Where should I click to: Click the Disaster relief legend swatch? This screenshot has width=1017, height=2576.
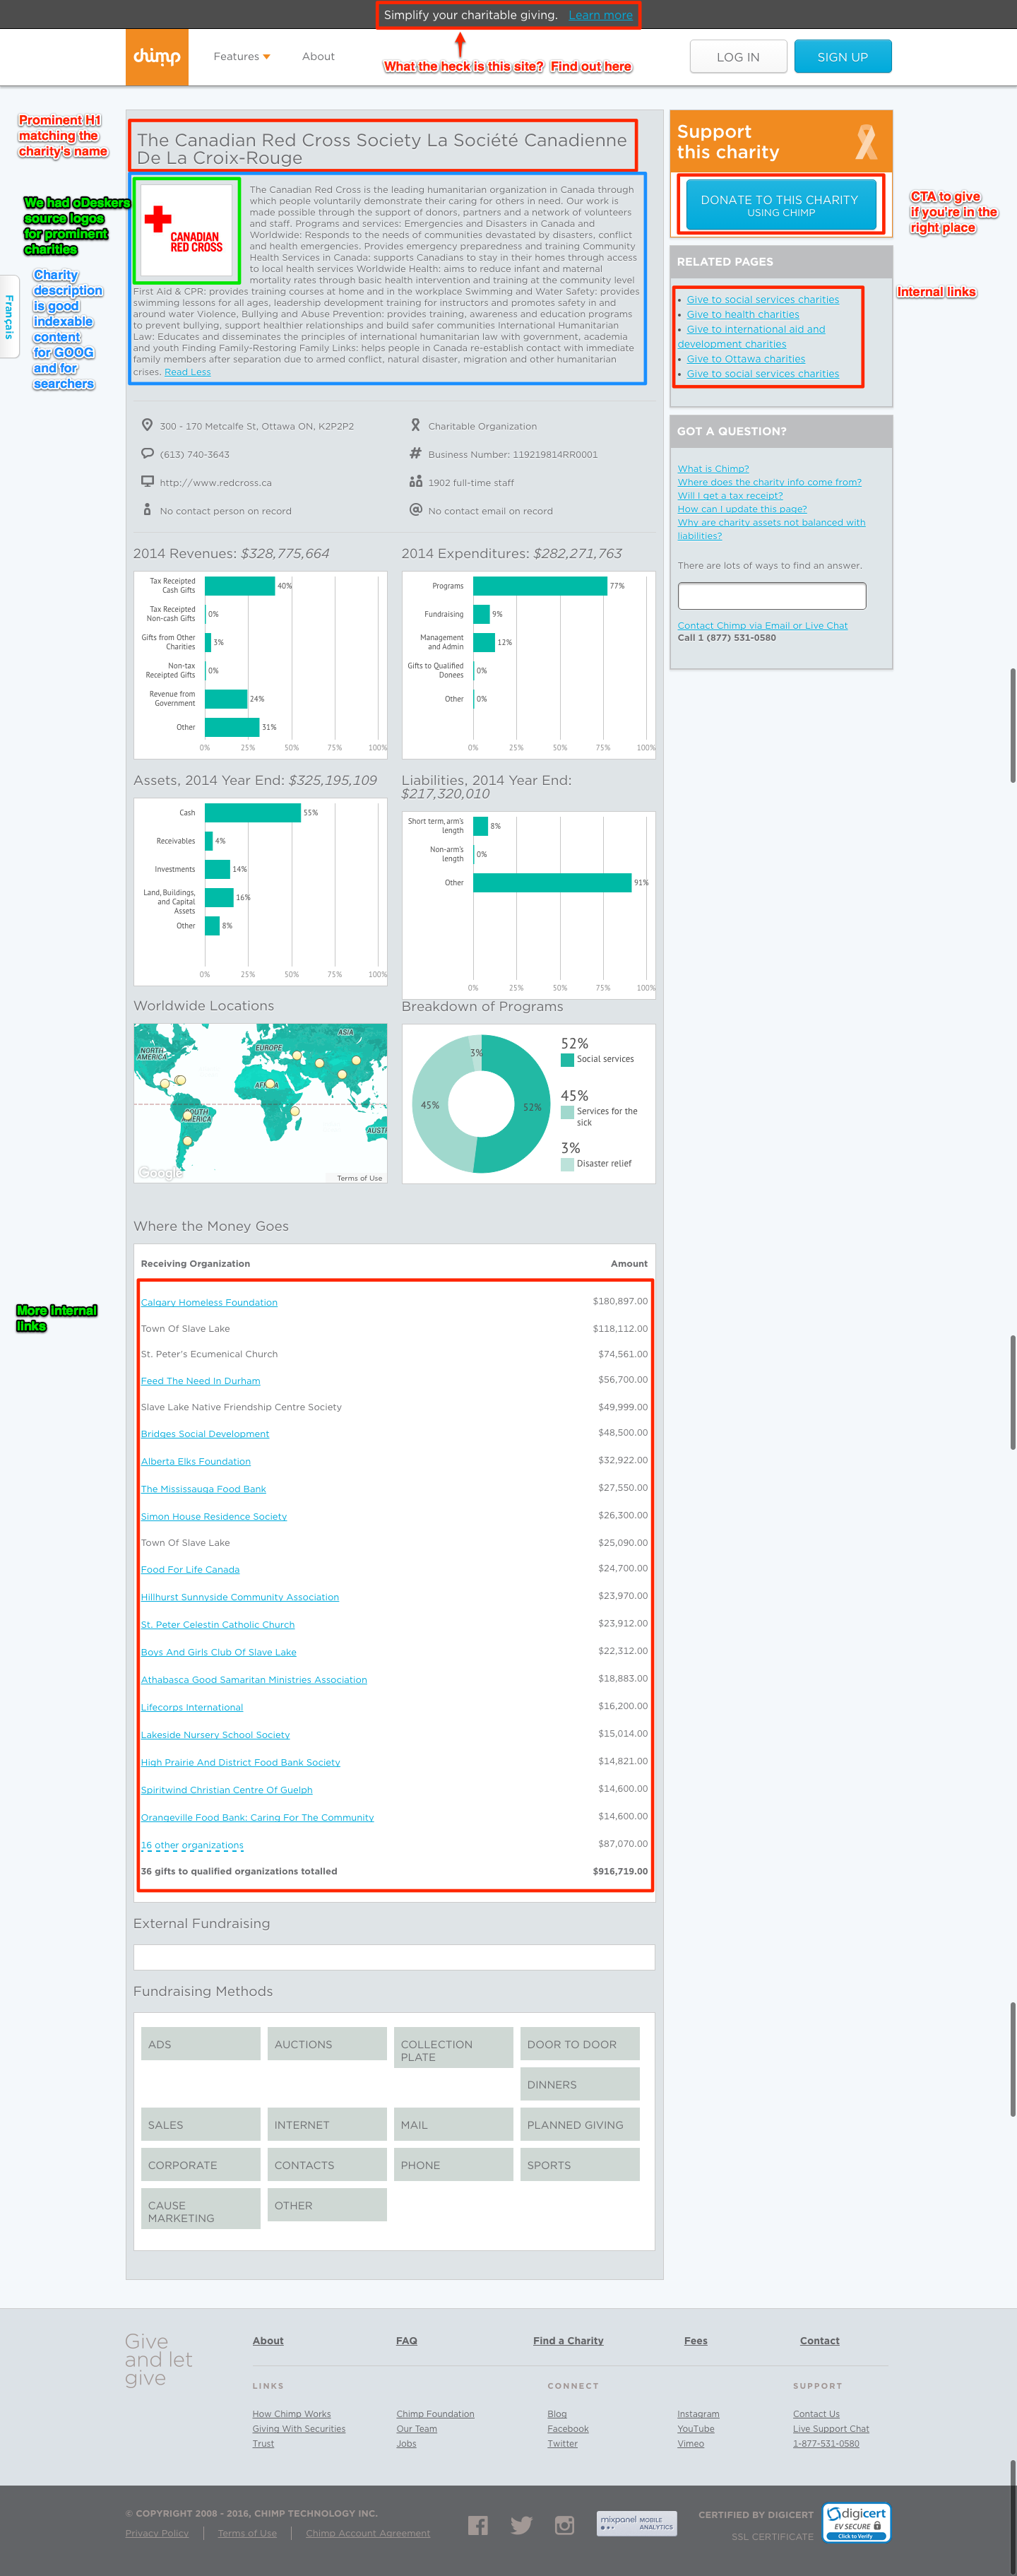(567, 1164)
